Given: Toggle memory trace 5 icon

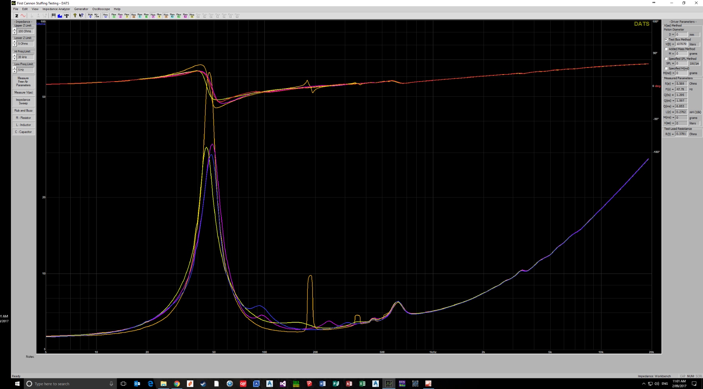Looking at the screenshot, I should 140,16.
